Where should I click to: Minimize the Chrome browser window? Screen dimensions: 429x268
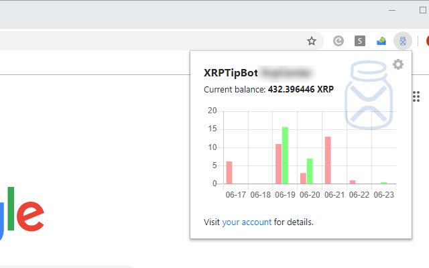coord(391,10)
